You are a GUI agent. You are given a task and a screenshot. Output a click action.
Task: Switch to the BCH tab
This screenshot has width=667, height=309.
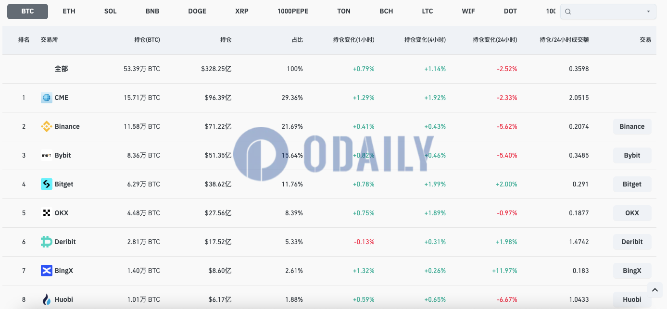tap(386, 11)
